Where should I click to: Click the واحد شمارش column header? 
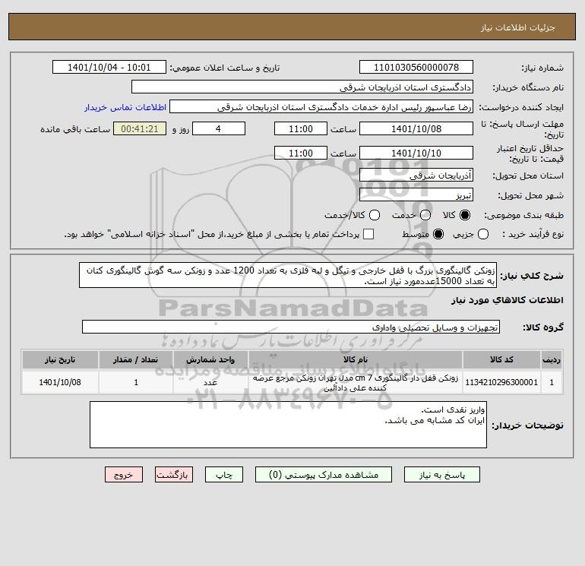click(210, 359)
